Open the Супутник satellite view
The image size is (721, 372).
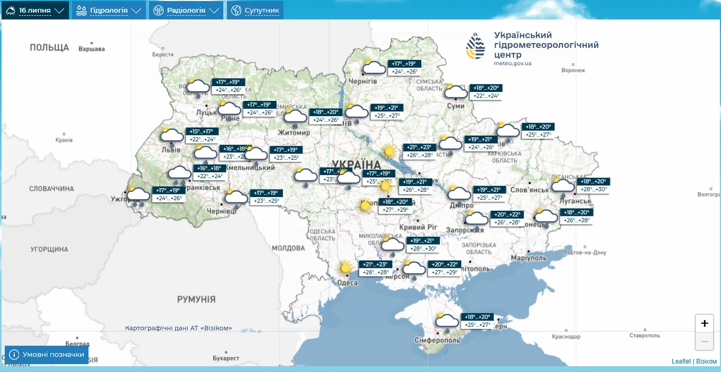(x=255, y=10)
